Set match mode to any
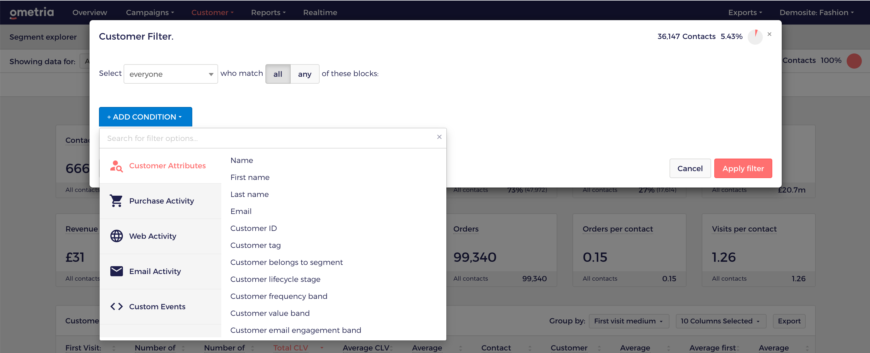Screen dimensions: 870x353 click(x=304, y=74)
